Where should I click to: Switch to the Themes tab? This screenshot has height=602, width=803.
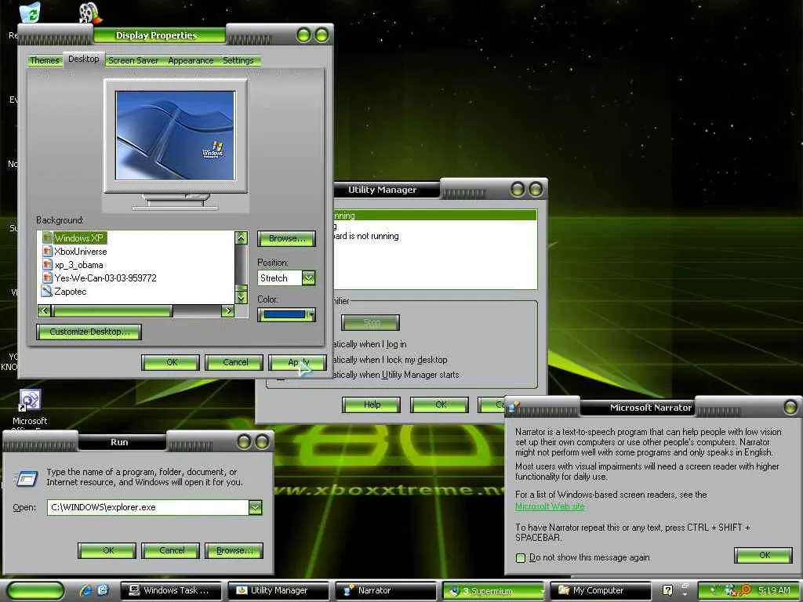[x=45, y=60]
